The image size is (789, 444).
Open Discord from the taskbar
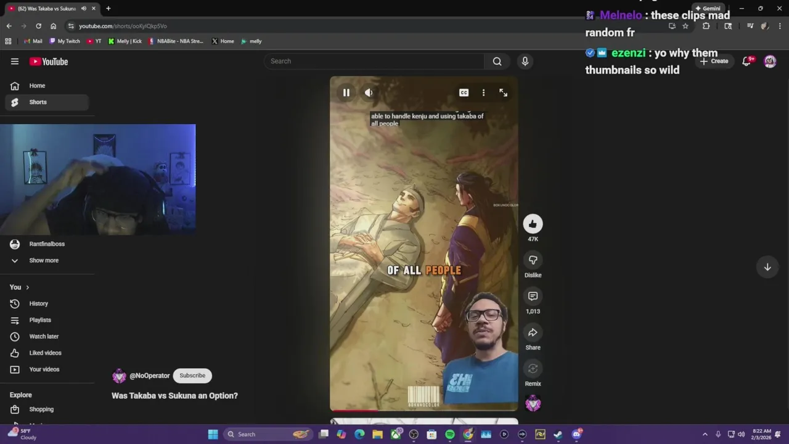(x=576, y=434)
